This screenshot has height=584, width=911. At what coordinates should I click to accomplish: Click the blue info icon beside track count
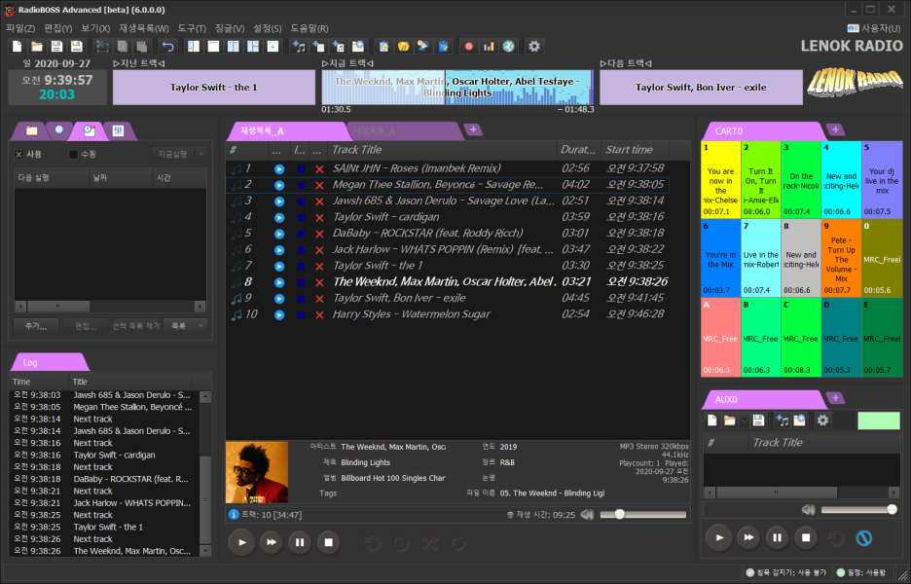point(234,514)
